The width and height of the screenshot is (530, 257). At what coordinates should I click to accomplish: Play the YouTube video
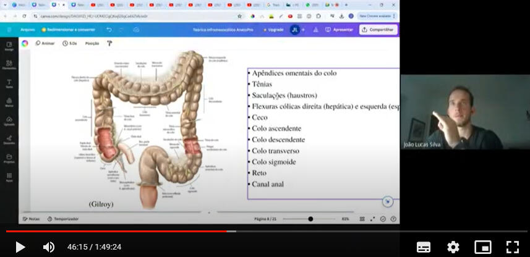20,247
